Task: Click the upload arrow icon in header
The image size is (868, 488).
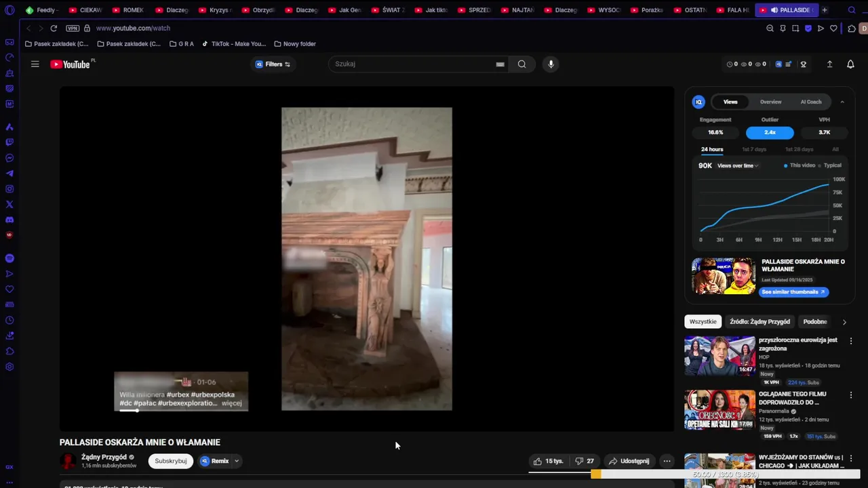Action: click(x=829, y=64)
